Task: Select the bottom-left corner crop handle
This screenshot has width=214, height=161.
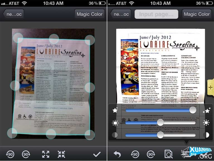Action: [x=12, y=133]
